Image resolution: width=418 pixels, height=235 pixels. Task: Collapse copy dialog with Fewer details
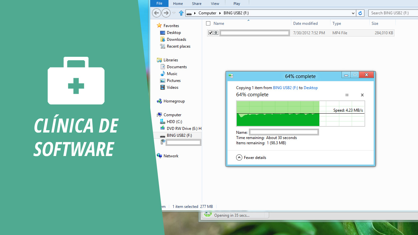click(x=251, y=158)
